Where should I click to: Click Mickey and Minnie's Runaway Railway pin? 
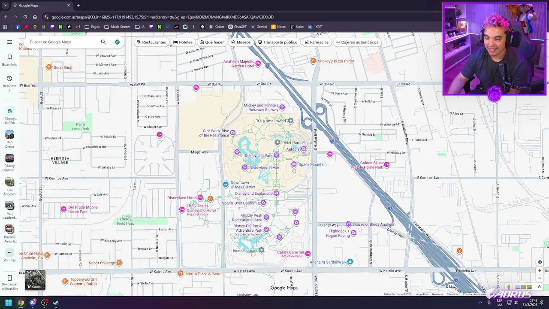pos(282,106)
